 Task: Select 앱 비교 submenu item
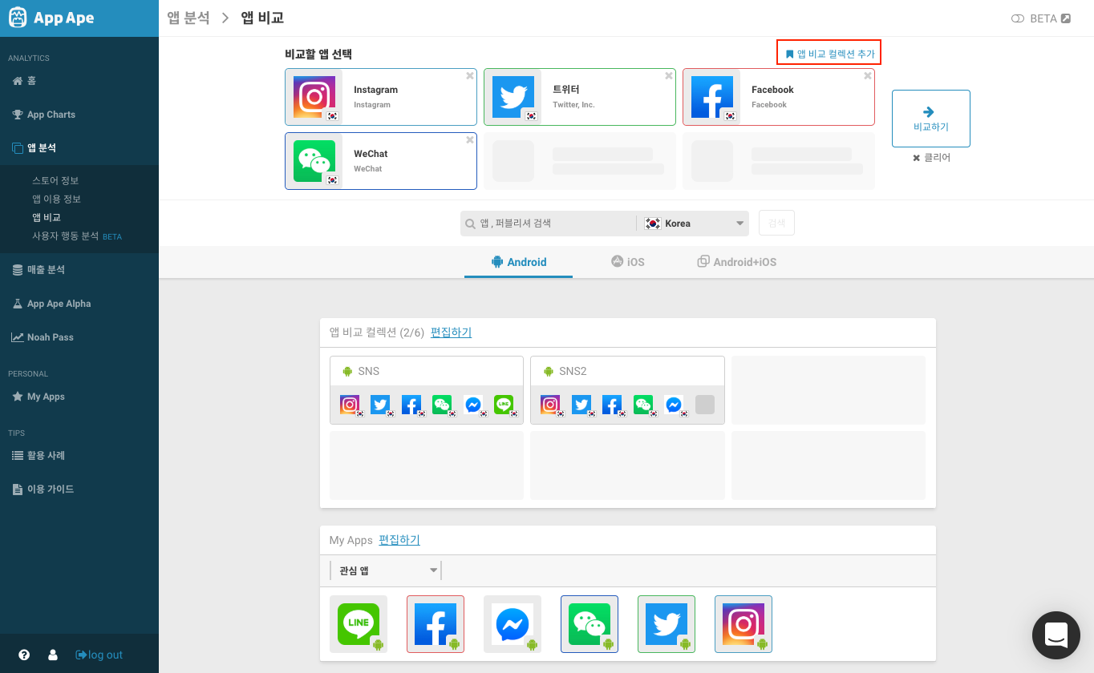pos(47,218)
